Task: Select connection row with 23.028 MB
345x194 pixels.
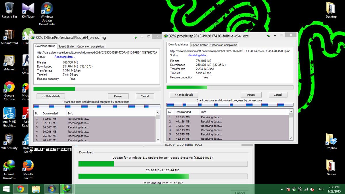Action: (228, 117)
